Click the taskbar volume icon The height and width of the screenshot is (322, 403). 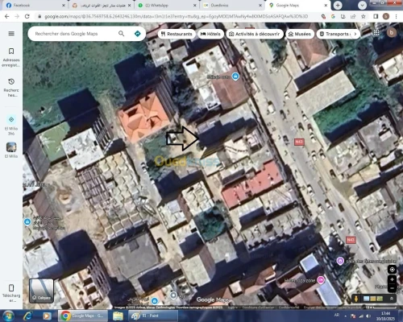pyautogui.click(x=368, y=316)
